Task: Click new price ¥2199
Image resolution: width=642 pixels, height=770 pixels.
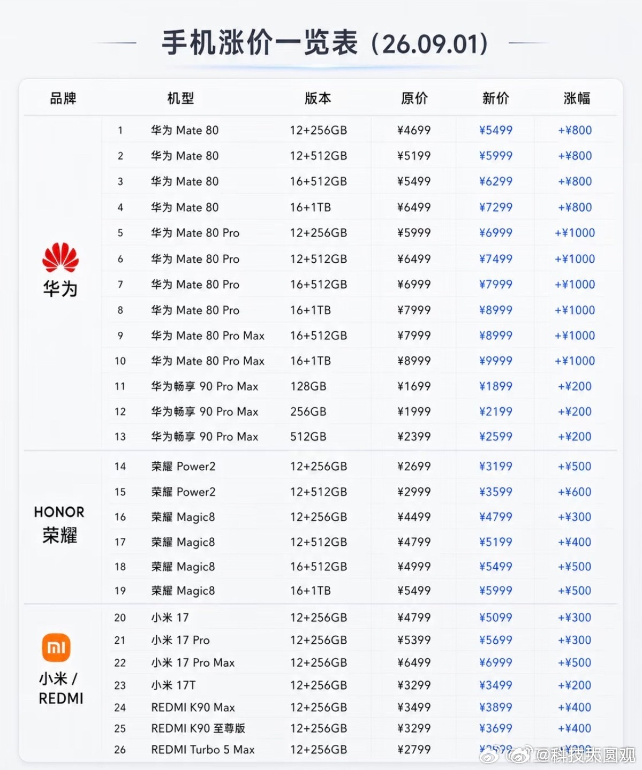Action: (x=496, y=411)
